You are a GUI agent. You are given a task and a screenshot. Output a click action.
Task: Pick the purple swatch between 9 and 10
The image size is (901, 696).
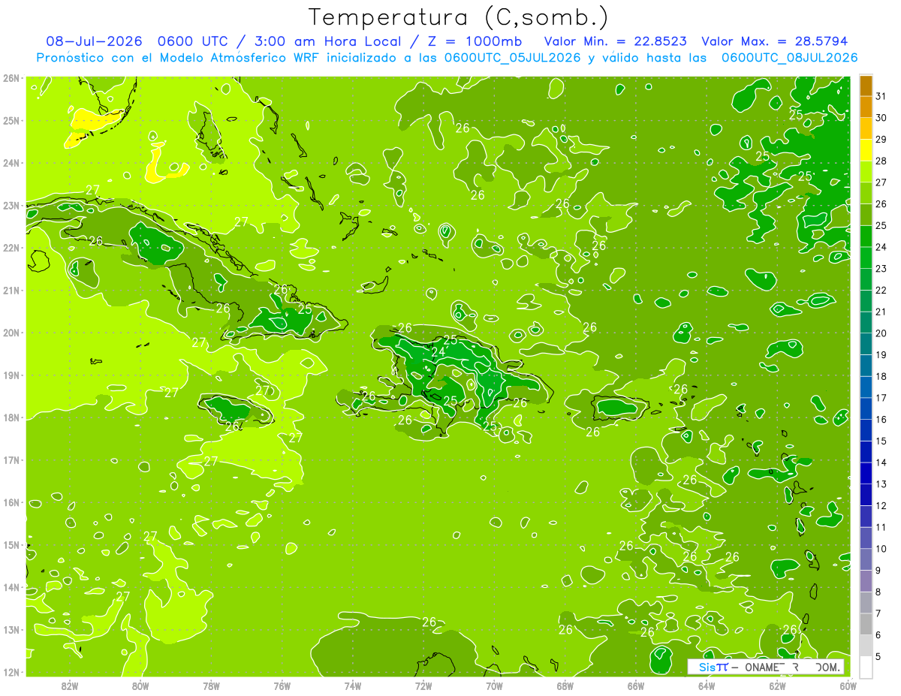[x=866, y=559]
